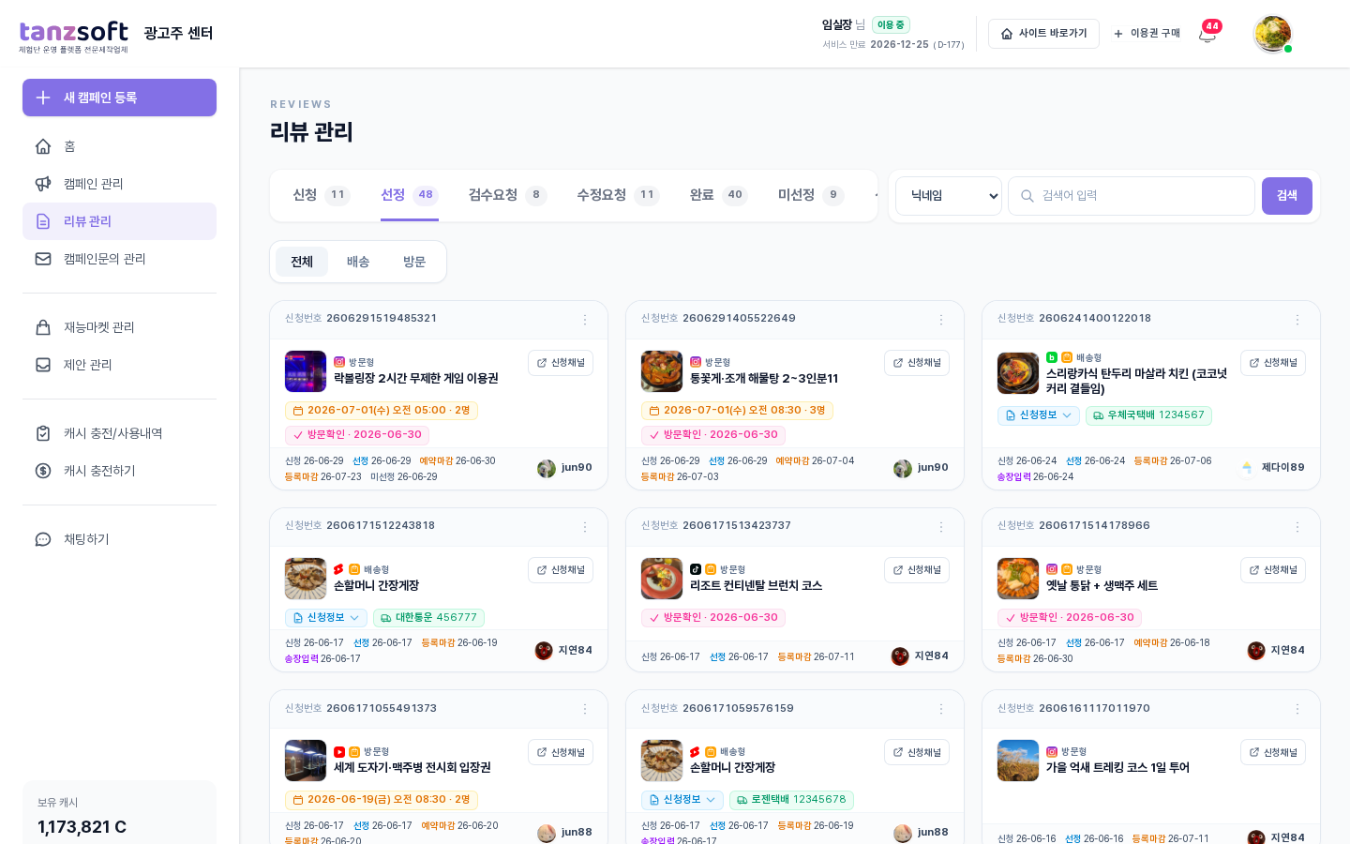Open 캠페인 관리 in sidebar
This screenshot has width=1350, height=844.
click(119, 184)
